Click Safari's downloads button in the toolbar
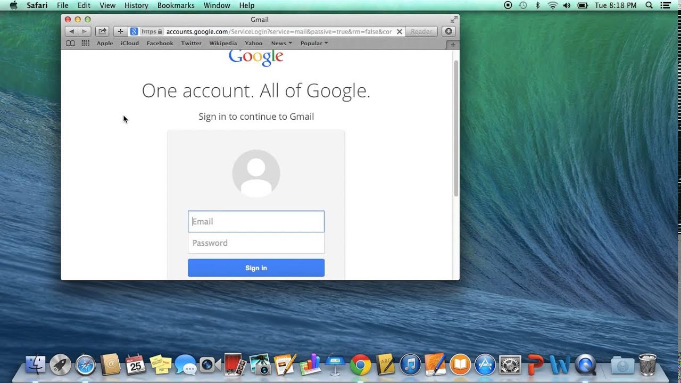681x383 pixels. tap(449, 31)
